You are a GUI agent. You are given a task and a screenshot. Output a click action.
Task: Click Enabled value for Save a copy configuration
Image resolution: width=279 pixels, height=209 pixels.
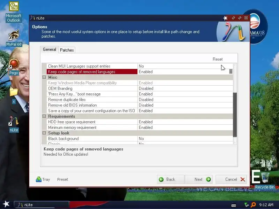click(x=185, y=111)
